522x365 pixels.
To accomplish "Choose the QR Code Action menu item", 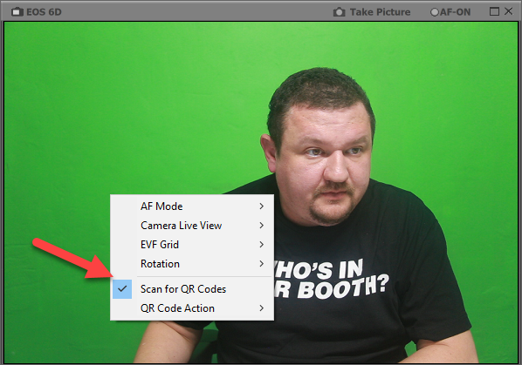I will pos(192,308).
